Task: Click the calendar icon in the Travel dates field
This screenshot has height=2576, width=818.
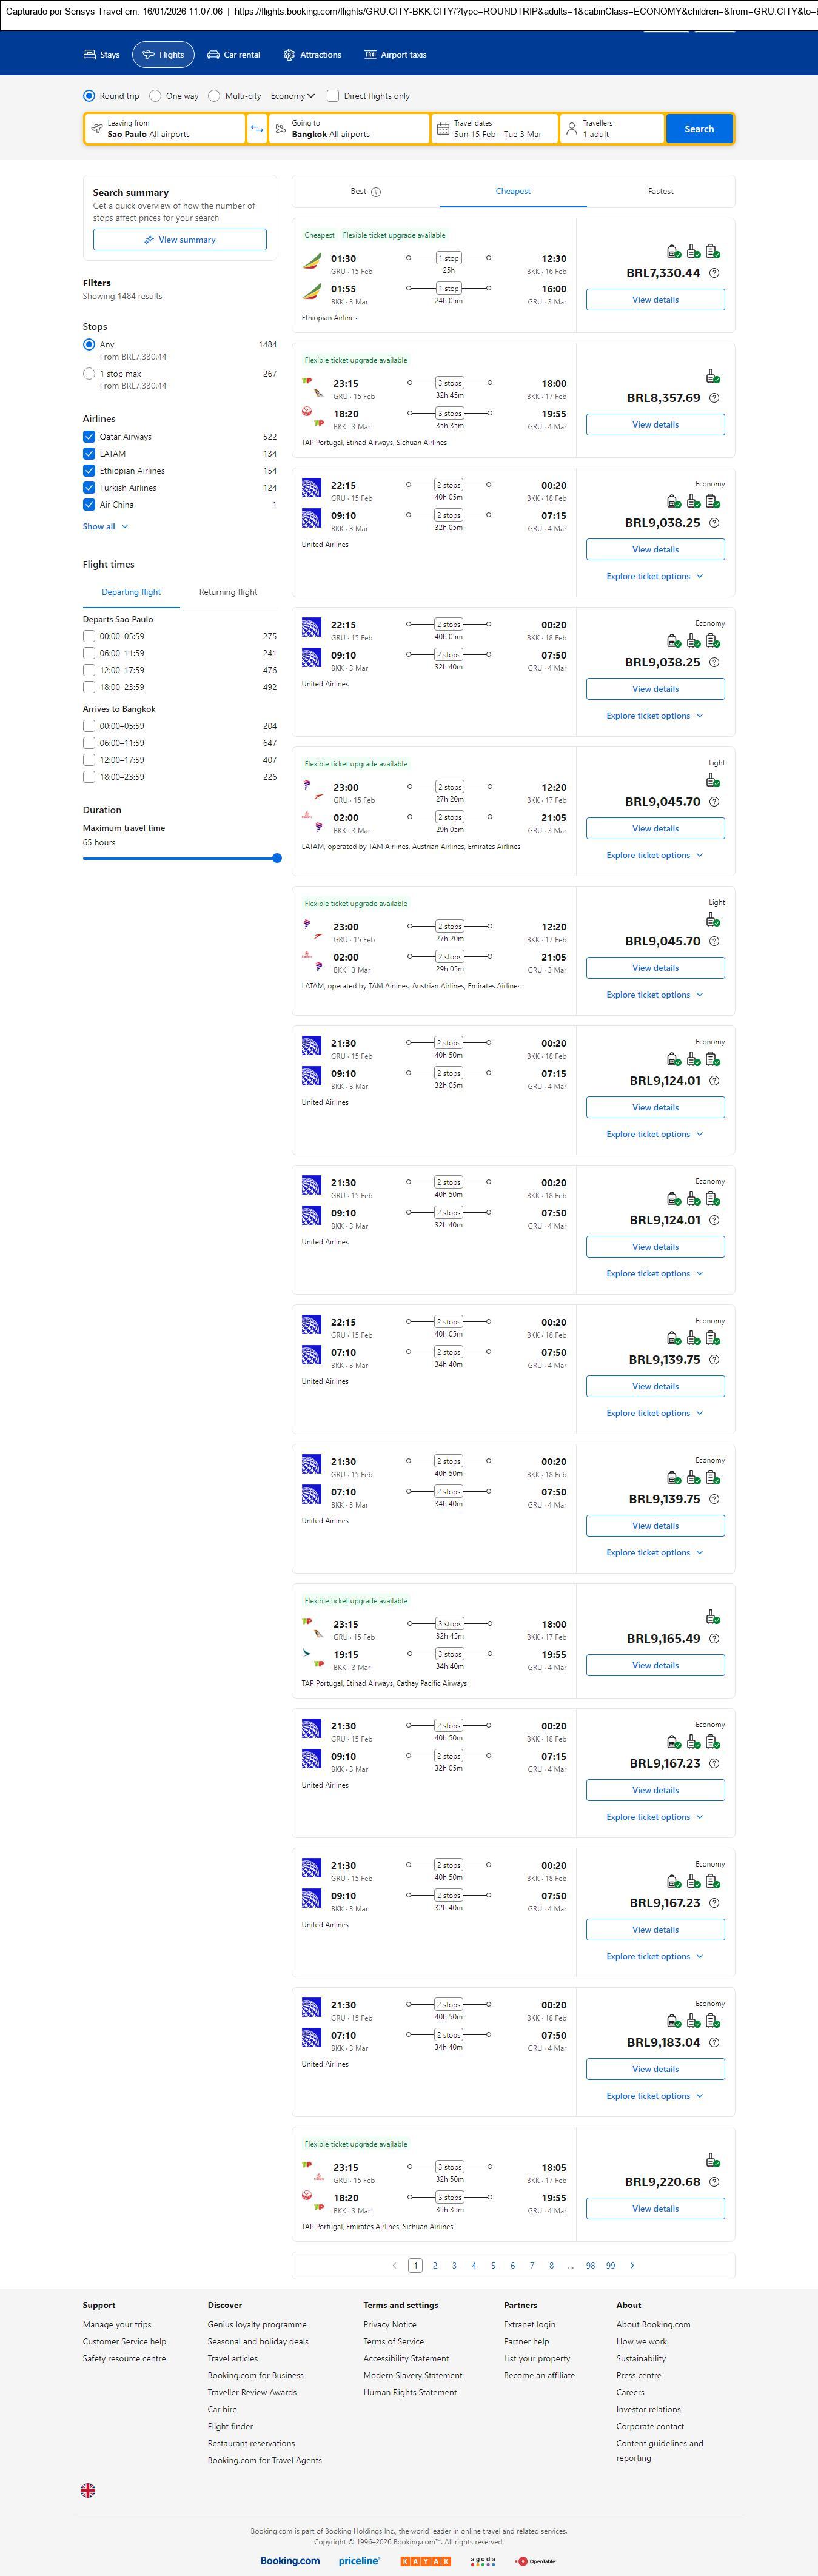Action: click(443, 129)
